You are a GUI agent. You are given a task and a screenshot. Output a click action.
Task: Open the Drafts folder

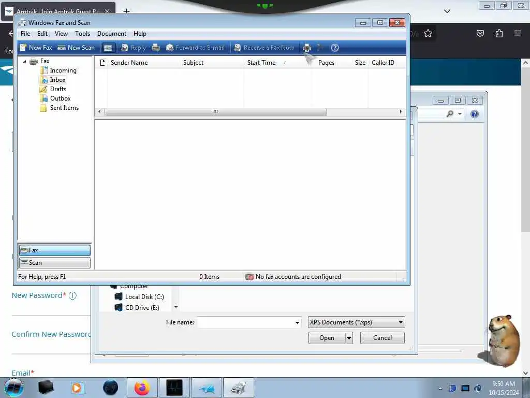point(58,89)
